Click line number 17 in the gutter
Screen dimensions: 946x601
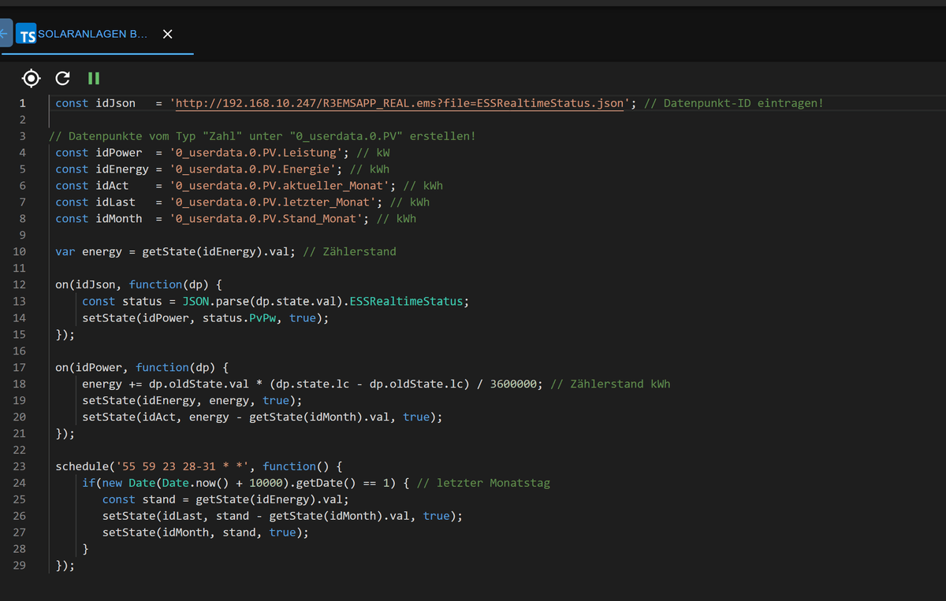20,368
